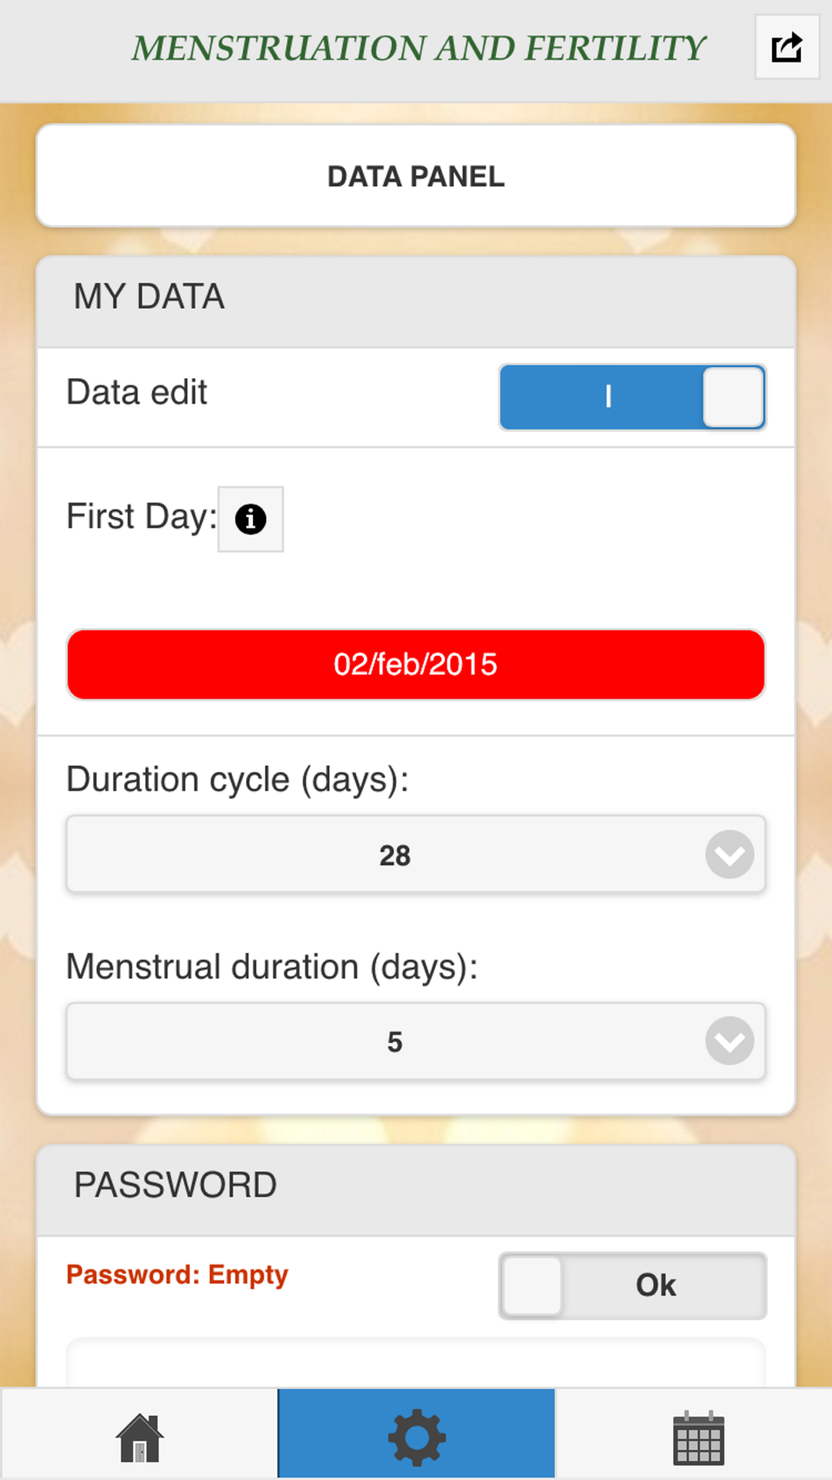
Task: Expand Duration cycle dropdown showing 28
Action: click(x=395, y=855)
